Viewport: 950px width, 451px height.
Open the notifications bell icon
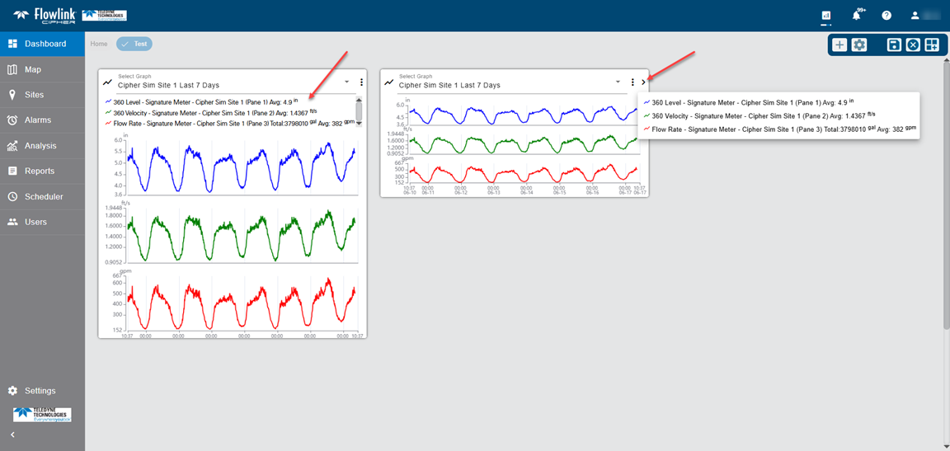(x=857, y=16)
